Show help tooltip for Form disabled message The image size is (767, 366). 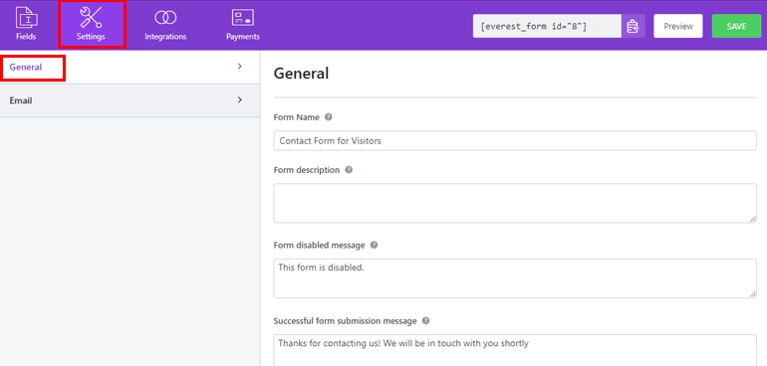(x=375, y=245)
